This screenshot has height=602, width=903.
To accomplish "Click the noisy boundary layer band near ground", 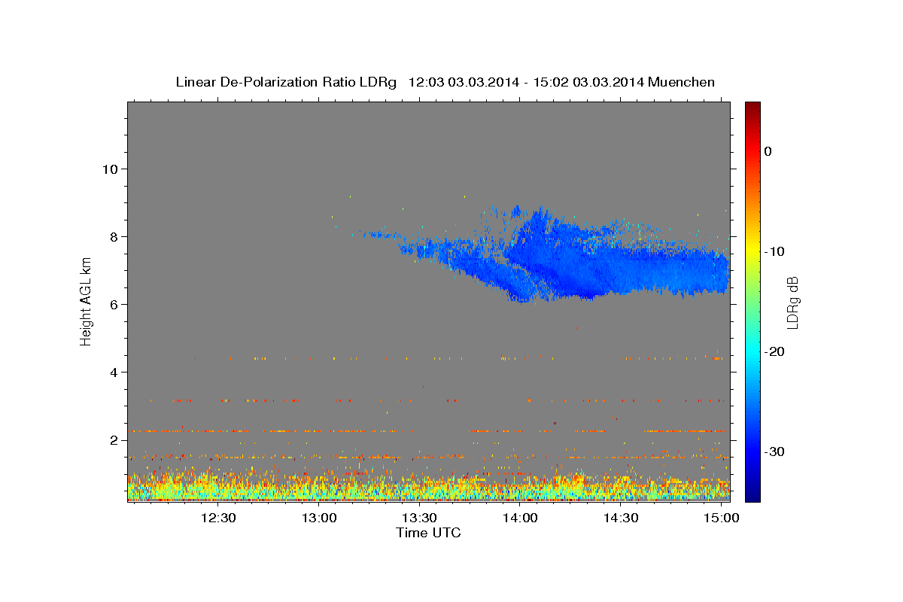I will pyautogui.click(x=428, y=486).
